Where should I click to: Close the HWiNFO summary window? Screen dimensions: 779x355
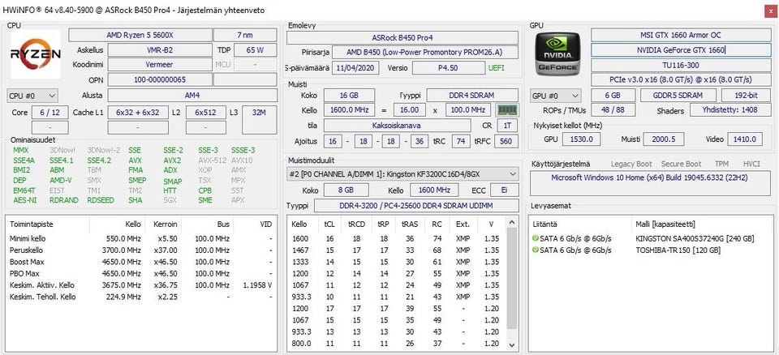[x=769, y=11]
